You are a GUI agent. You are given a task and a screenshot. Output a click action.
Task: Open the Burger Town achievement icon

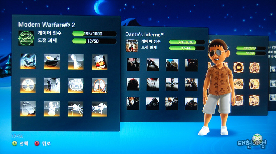[x=76, y=85]
